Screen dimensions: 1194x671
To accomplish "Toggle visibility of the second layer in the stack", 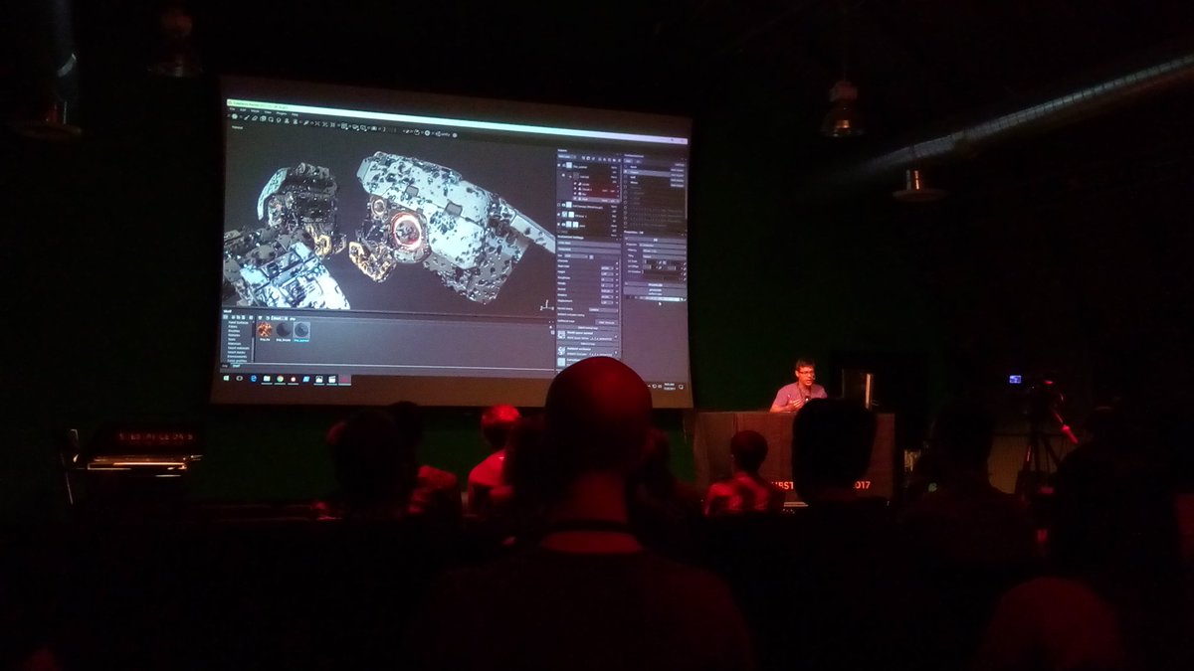I will tap(559, 205).
